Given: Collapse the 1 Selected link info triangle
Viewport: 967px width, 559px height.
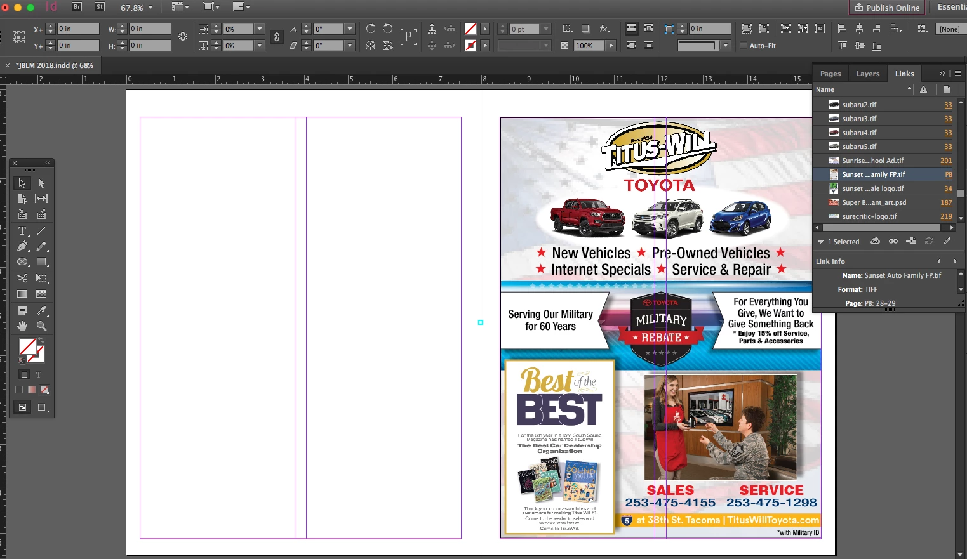Looking at the screenshot, I should click(820, 242).
